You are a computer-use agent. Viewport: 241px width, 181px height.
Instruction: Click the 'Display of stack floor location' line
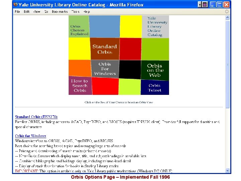click(67, 166)
